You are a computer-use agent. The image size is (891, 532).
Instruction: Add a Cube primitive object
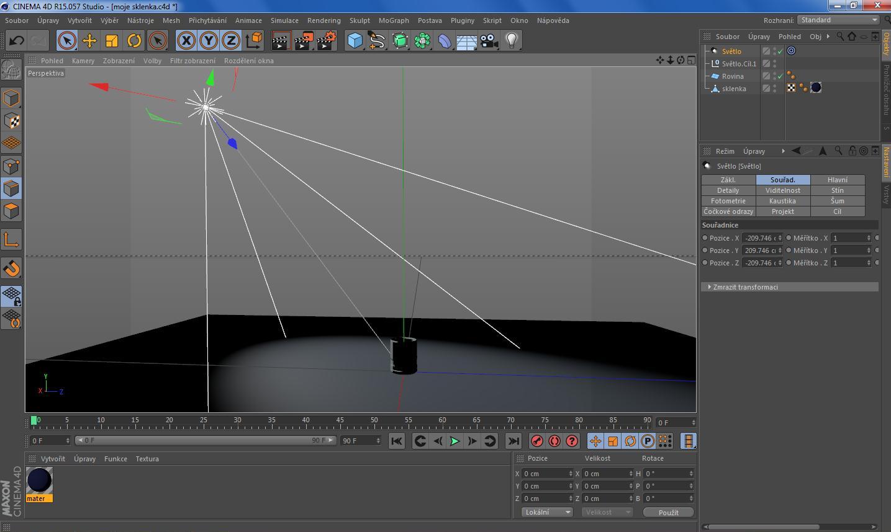click(355, 41)
